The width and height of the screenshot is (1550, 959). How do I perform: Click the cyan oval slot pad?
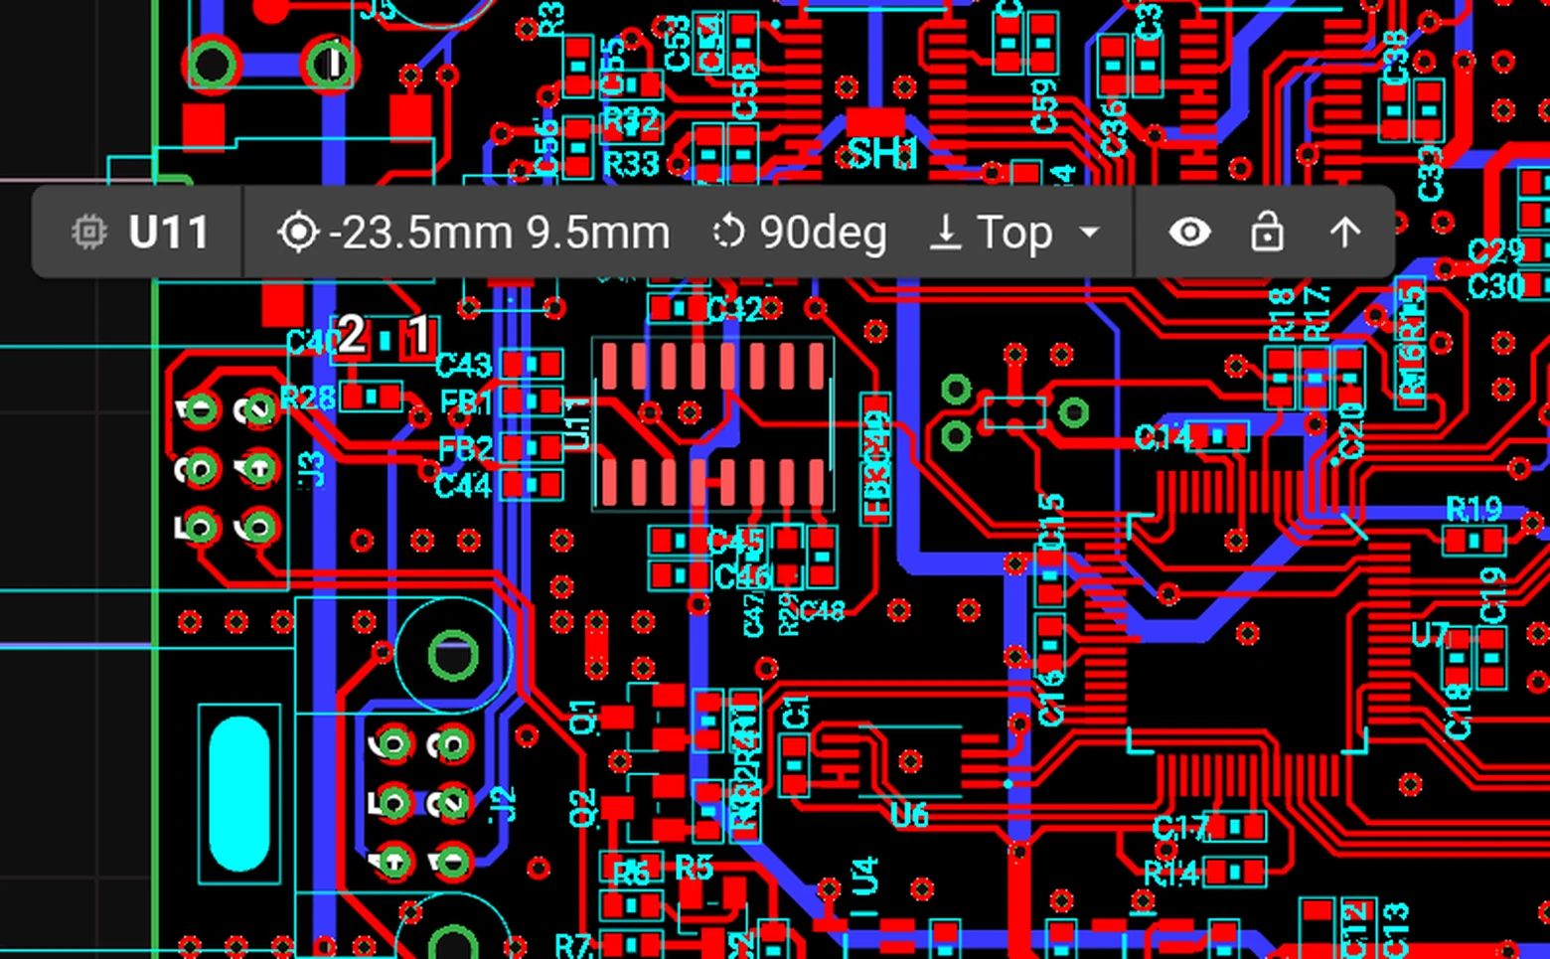(x=239, y=794)
